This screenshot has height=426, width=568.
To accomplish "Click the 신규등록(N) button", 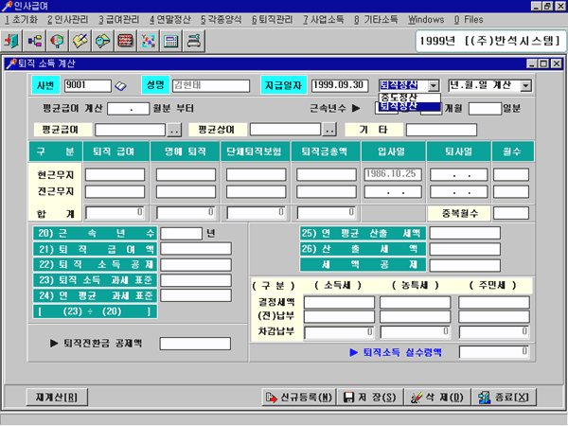I will tap(298, 398).
